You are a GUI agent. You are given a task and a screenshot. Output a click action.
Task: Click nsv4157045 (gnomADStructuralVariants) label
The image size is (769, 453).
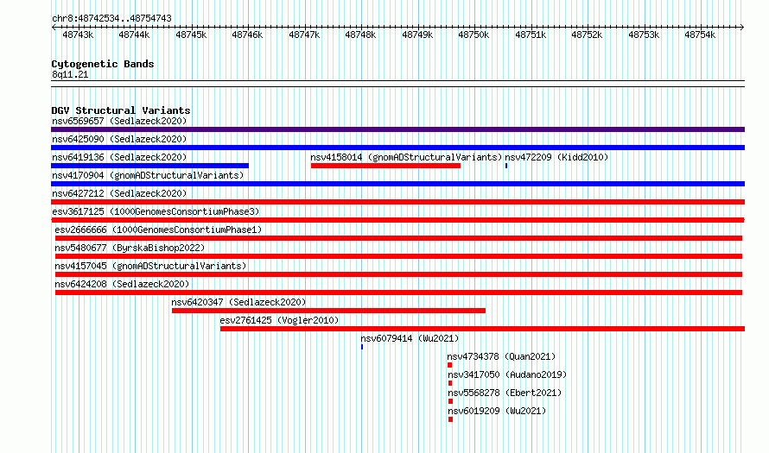(150, 266)
